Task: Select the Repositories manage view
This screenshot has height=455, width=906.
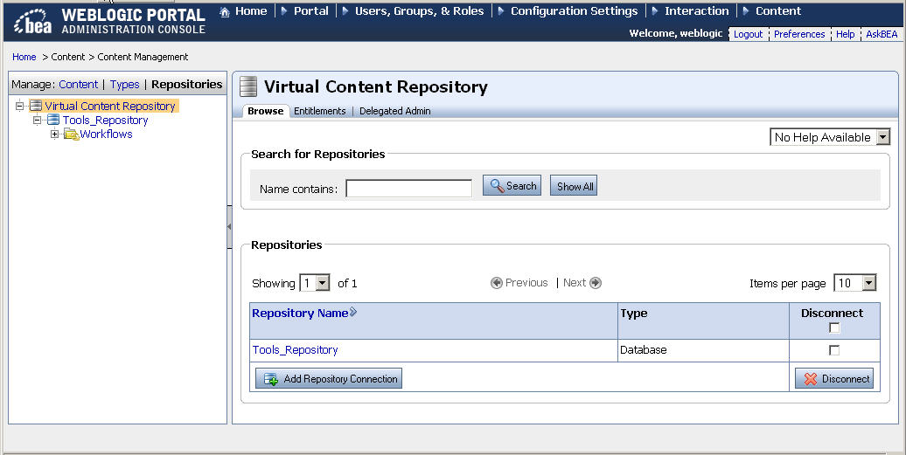Action: [x=186, y=84]
